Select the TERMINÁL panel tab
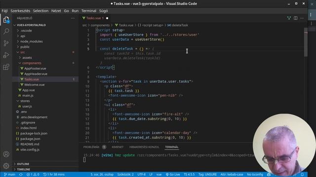Image resolution: width=316 pixels, height=177 pixels. coord(172,147)
